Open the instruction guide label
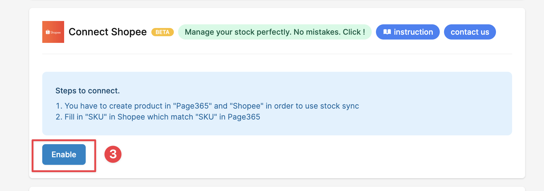Viewport: 544px width, 191px height. click(x=413, y=32)
